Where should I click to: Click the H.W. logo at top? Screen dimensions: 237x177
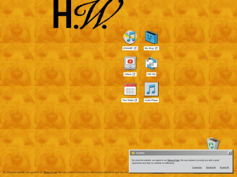(88, 14)
